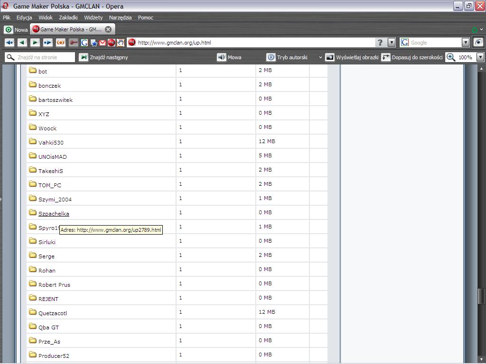The width and height of the screenshot is (486, 364).
Task: Open the Vahki530 folder link
Action: click(x=51, y=143)
